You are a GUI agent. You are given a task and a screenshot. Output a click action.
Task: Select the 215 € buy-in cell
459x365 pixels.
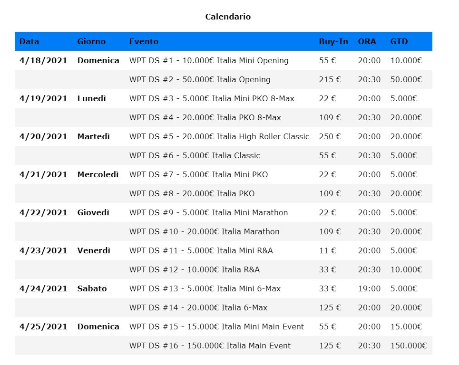(x=330, y=79)
